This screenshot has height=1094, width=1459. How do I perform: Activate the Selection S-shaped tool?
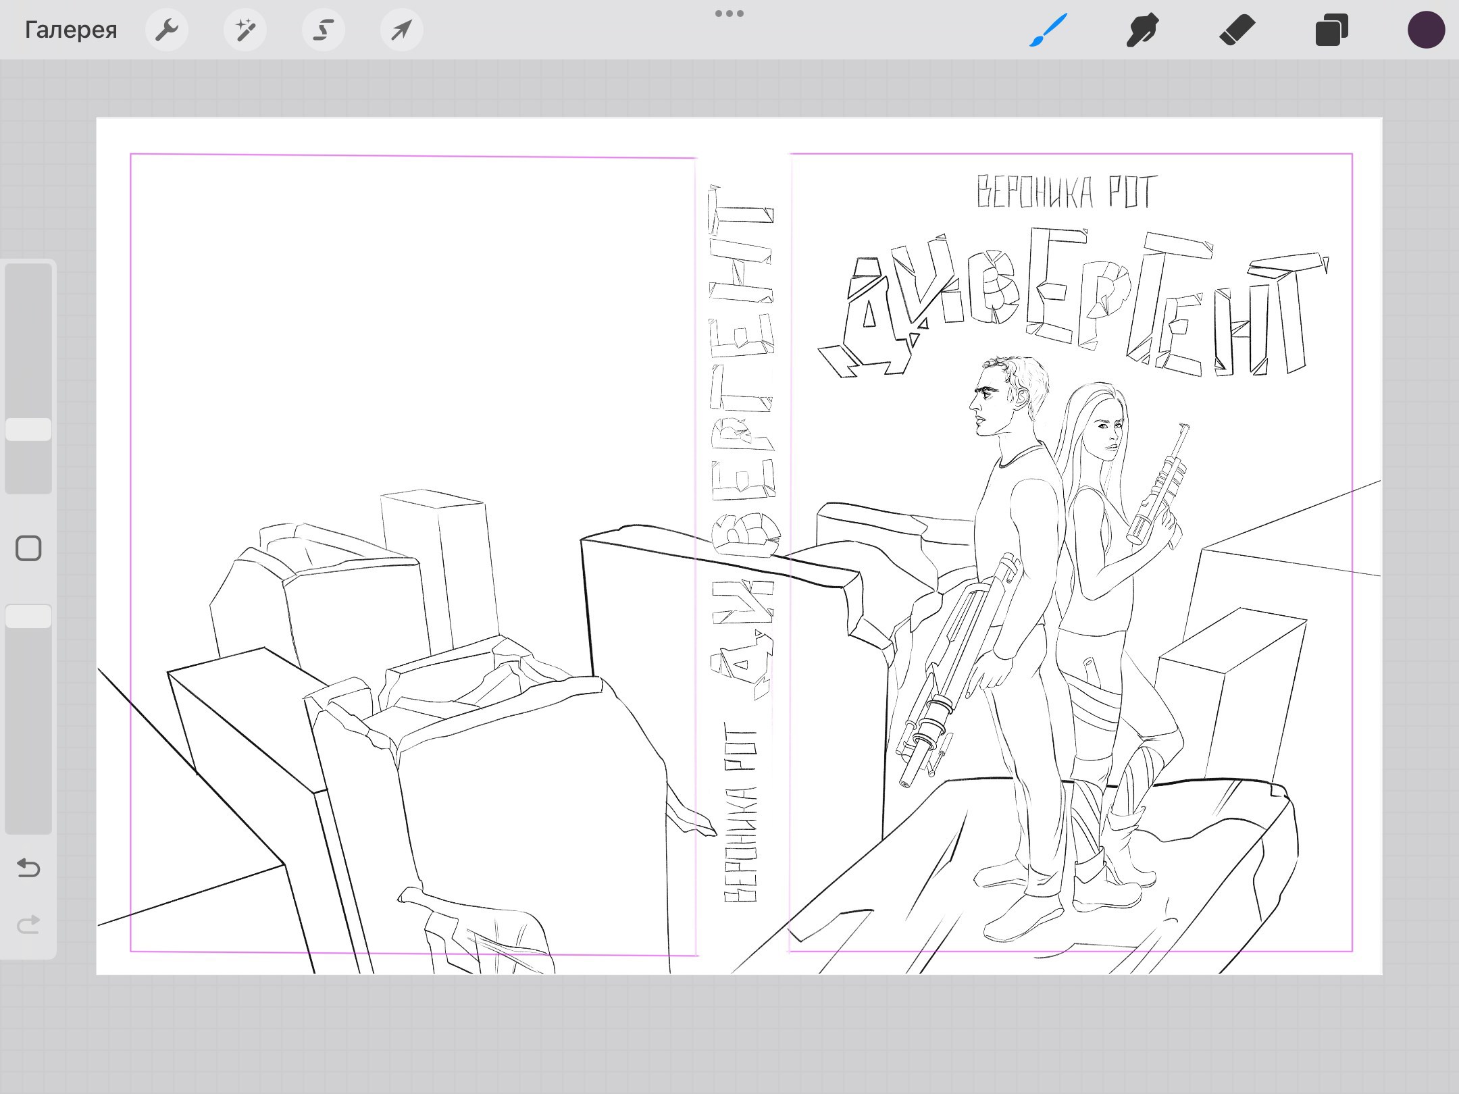[x=324, y=30]
